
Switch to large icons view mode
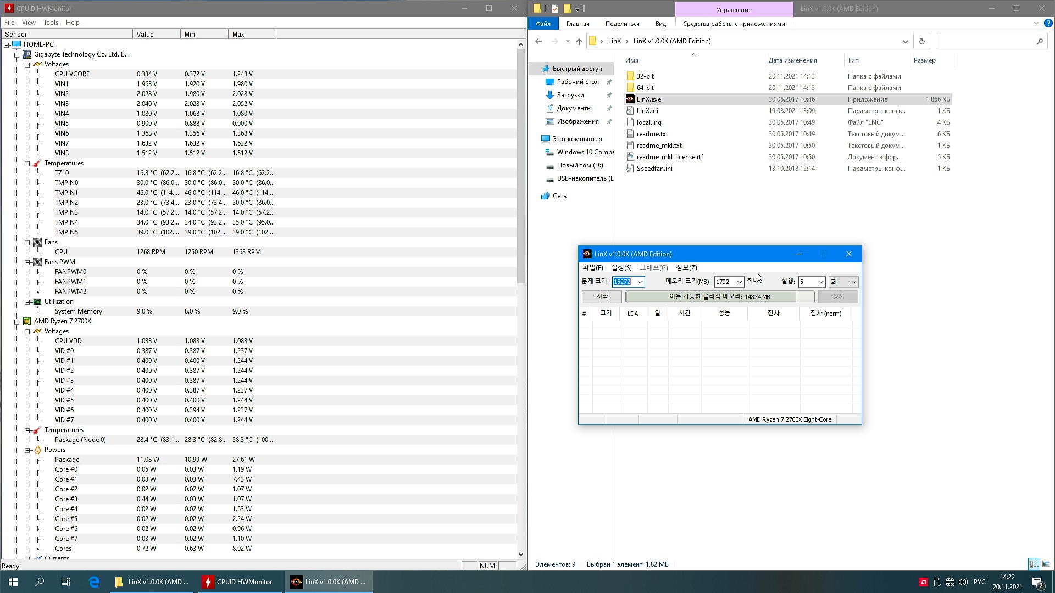pyautogui.click(x=1046, y=564)
